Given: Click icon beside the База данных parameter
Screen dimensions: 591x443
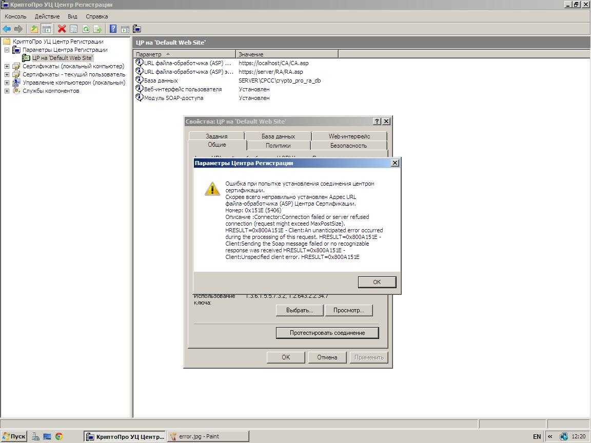Looking at the screenshot, I should [x=139, y=80].
